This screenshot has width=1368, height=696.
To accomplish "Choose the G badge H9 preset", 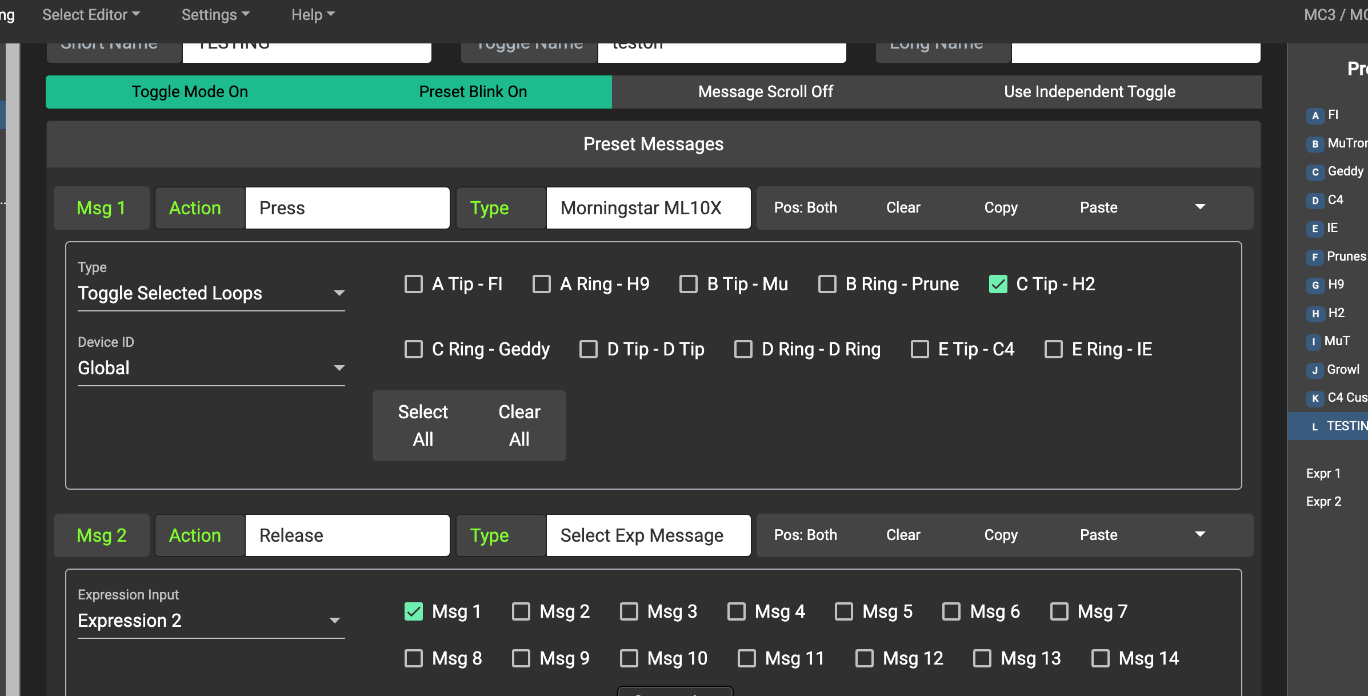I will (x=1315, y=285).
